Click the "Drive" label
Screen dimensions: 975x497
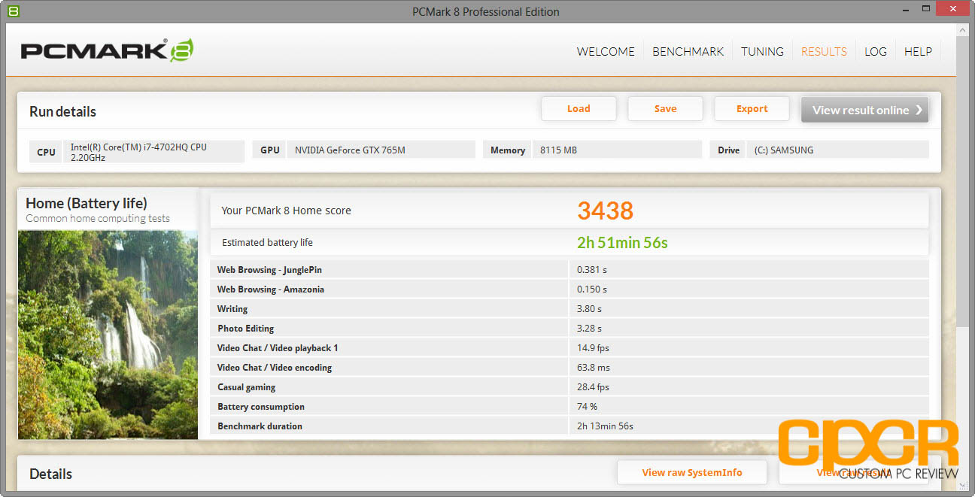(x=728, y=150)
